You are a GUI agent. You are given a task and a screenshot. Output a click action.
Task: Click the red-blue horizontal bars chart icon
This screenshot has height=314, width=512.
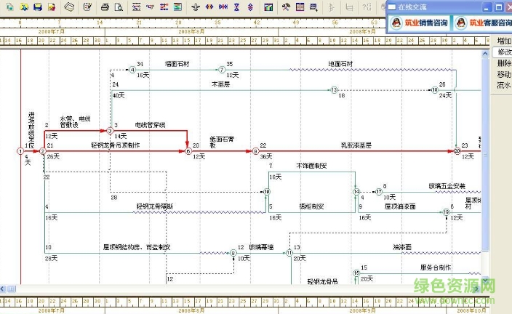click(164, 7)
